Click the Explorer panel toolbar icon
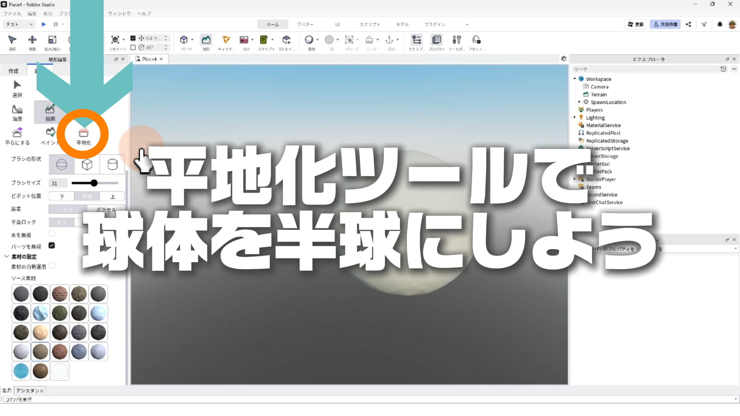 417,42
